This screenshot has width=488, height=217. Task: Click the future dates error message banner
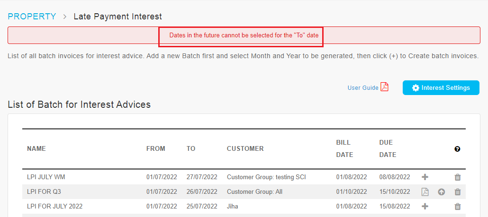click(x=244, y=35)
